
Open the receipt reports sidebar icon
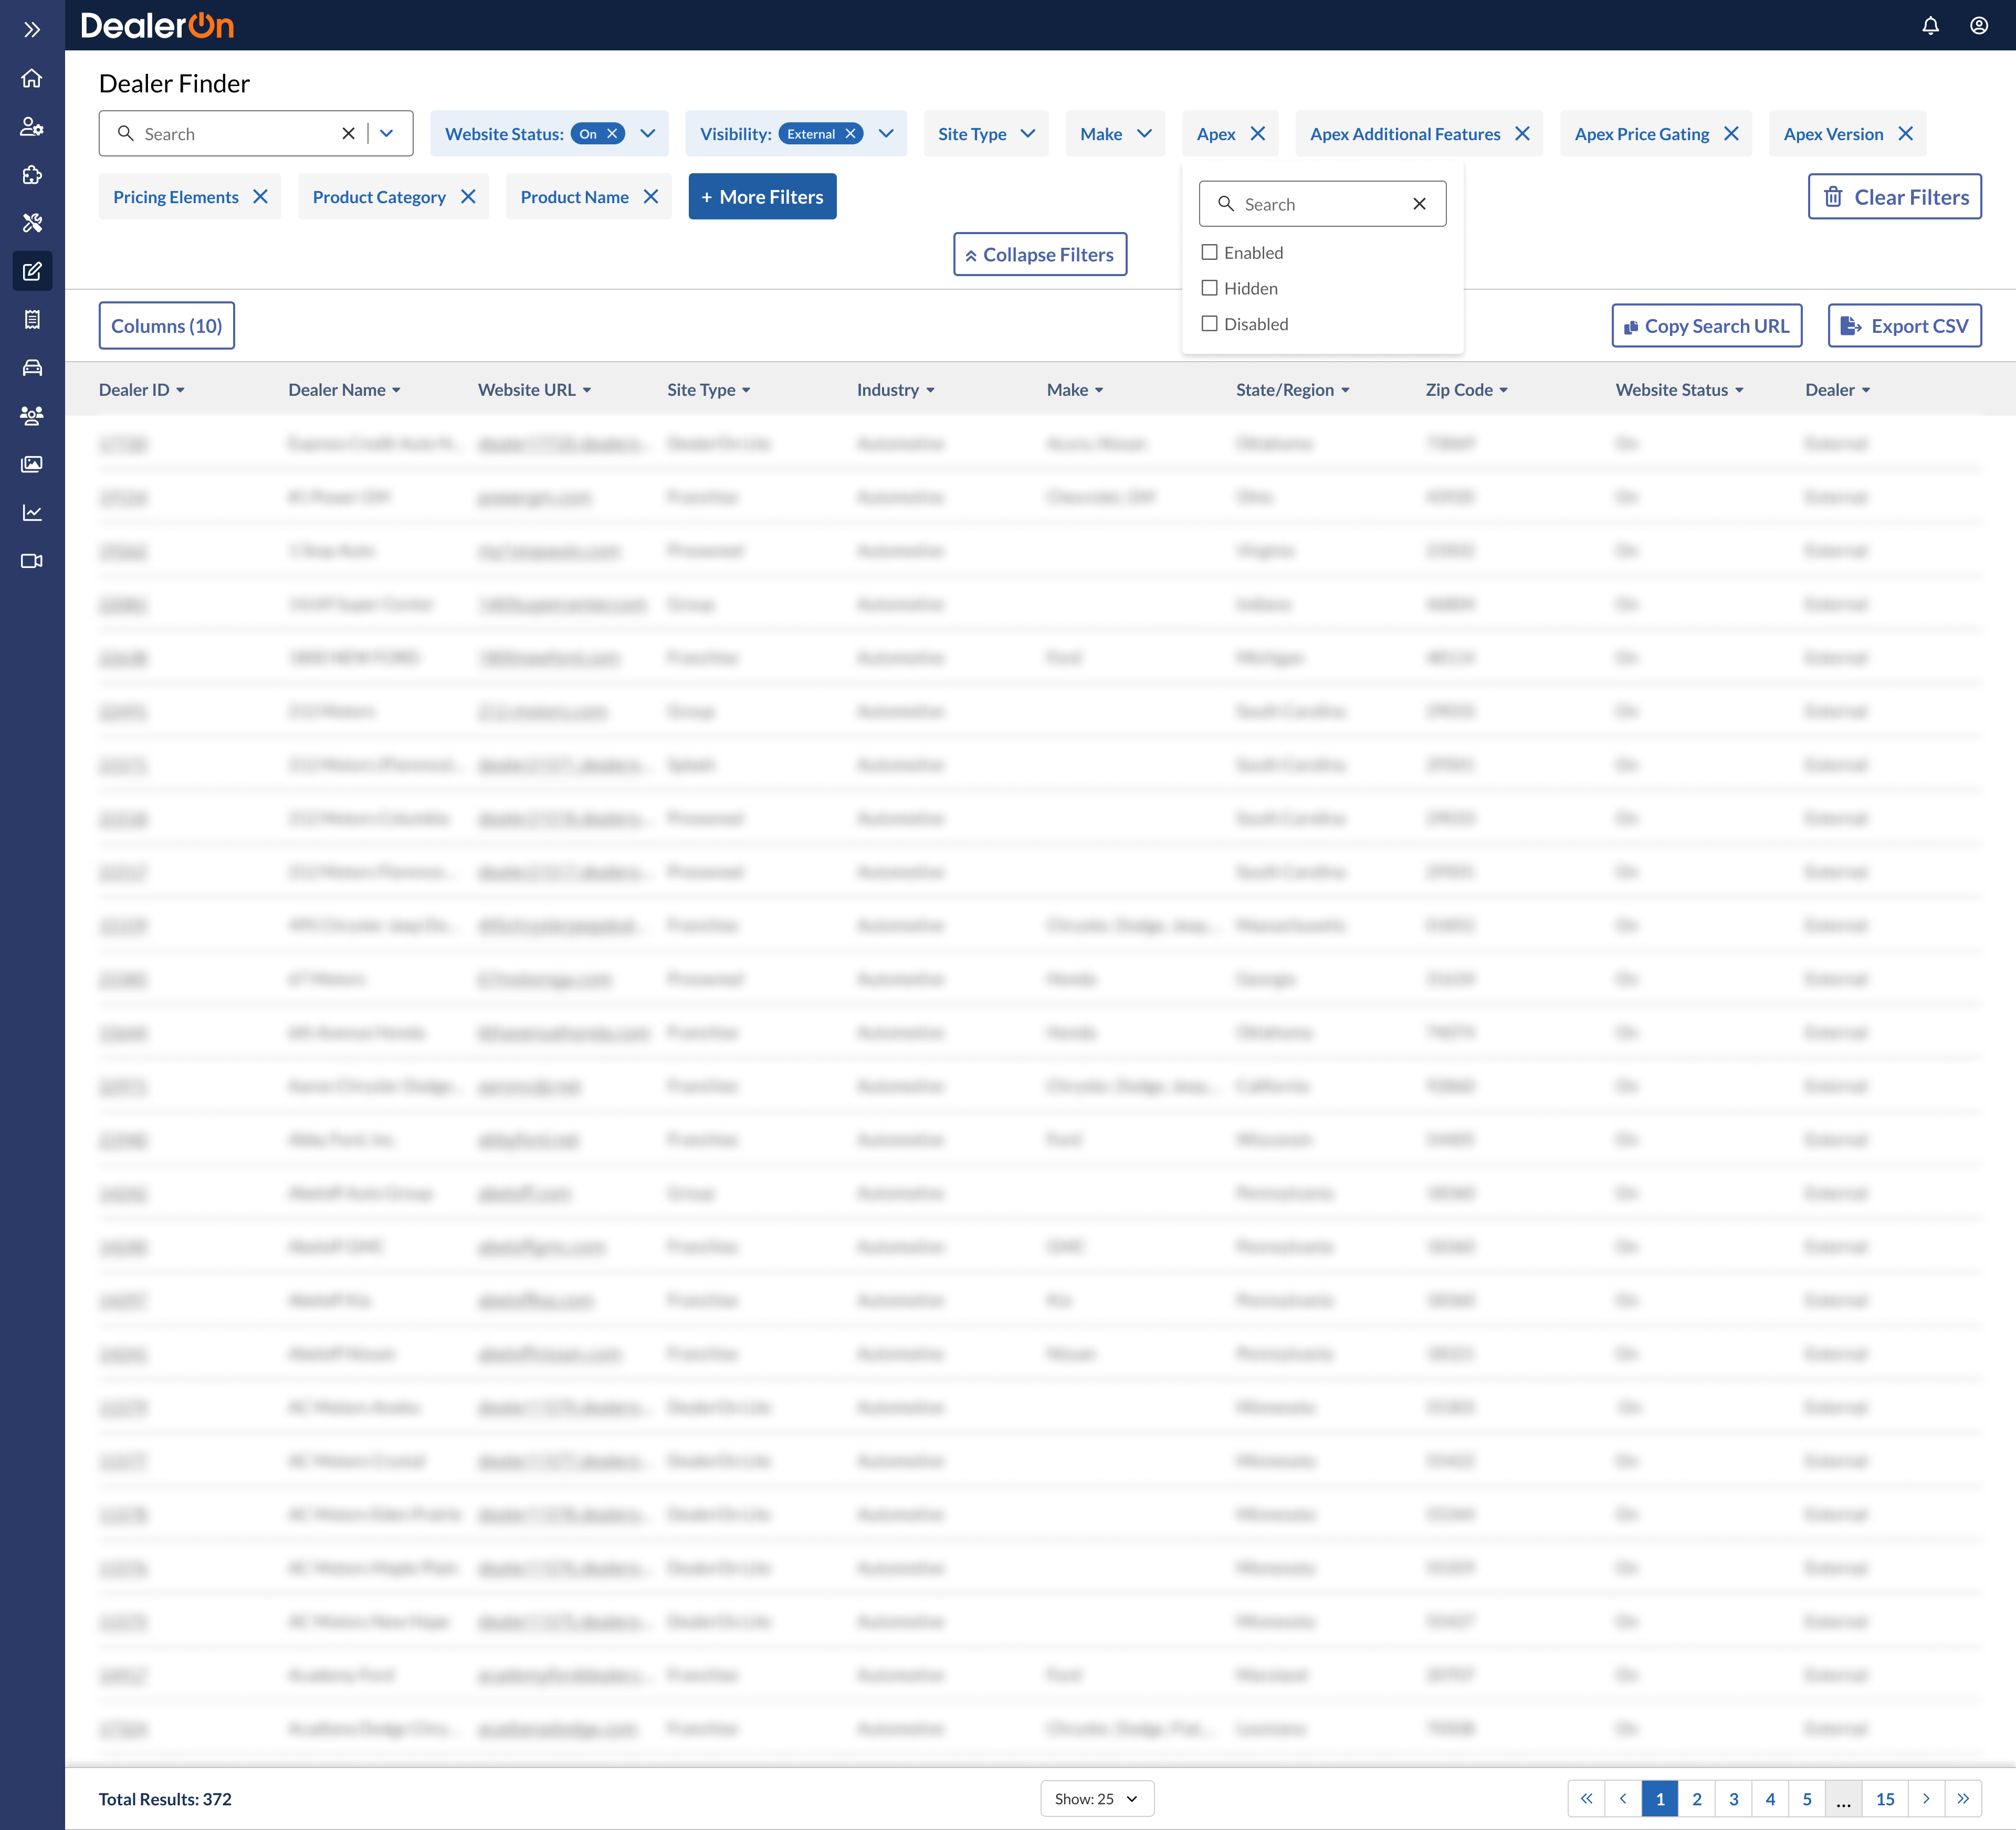(x=32, y=319)
